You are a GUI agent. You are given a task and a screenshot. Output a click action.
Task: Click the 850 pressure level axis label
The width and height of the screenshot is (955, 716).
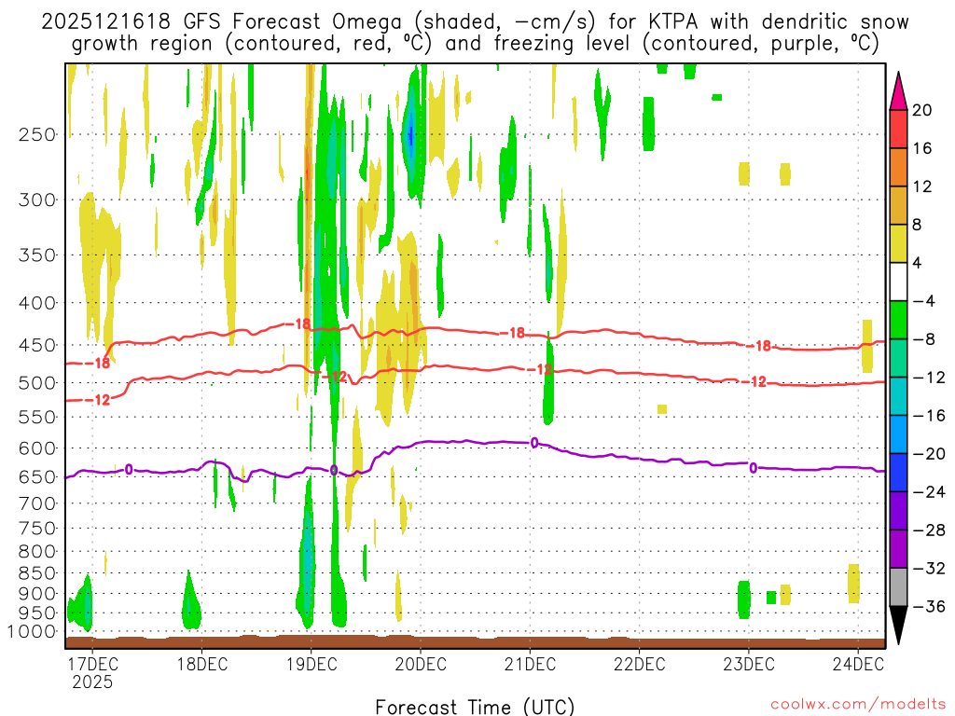37,573
